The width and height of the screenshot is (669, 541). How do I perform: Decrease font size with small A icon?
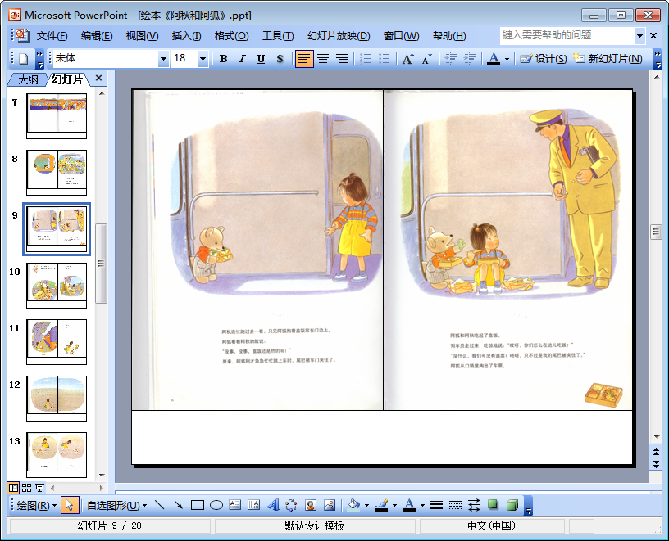[x=426, y=59]
